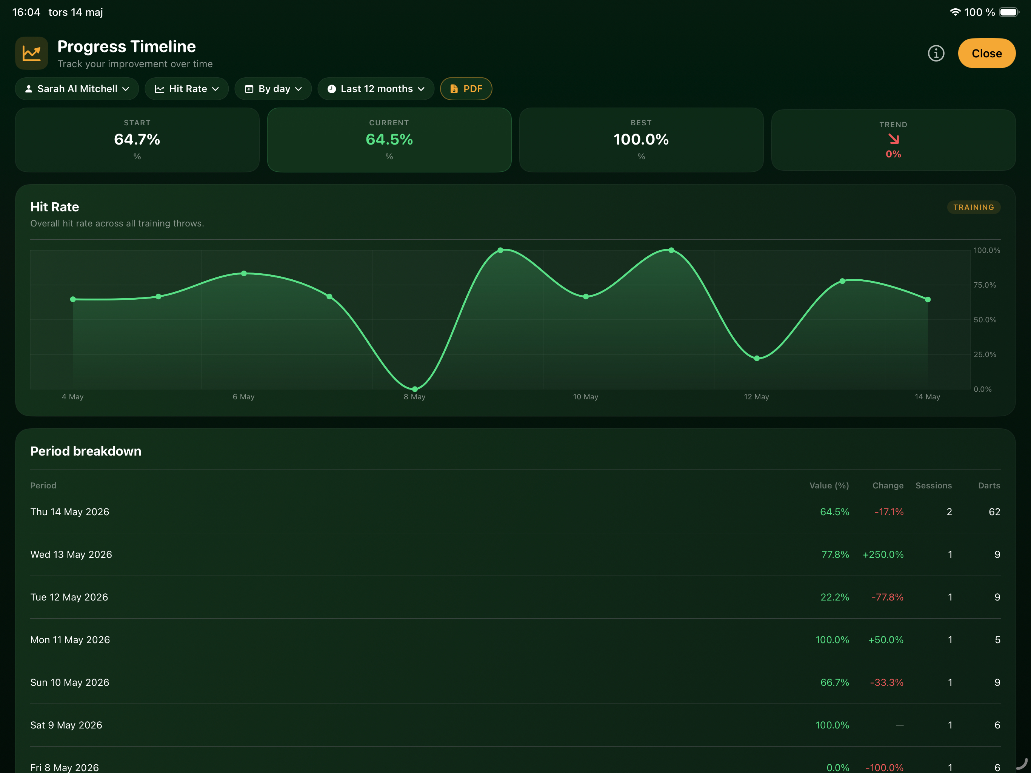Screen dimensions: 1031x773
Task: Select the CURRENT 64.5% card
Action: (x=389, y=140)
